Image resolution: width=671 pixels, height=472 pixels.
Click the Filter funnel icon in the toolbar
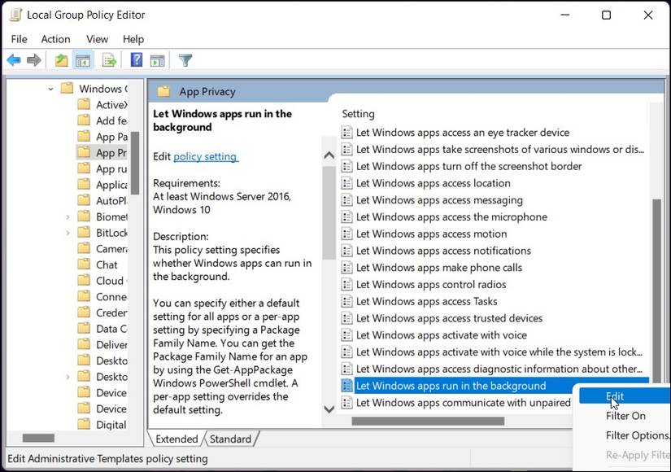[x=185, y=59]
